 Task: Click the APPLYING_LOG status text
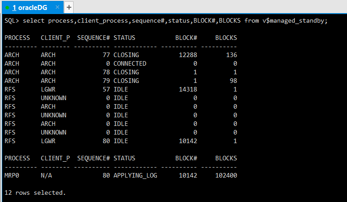(x=135, y=176)
